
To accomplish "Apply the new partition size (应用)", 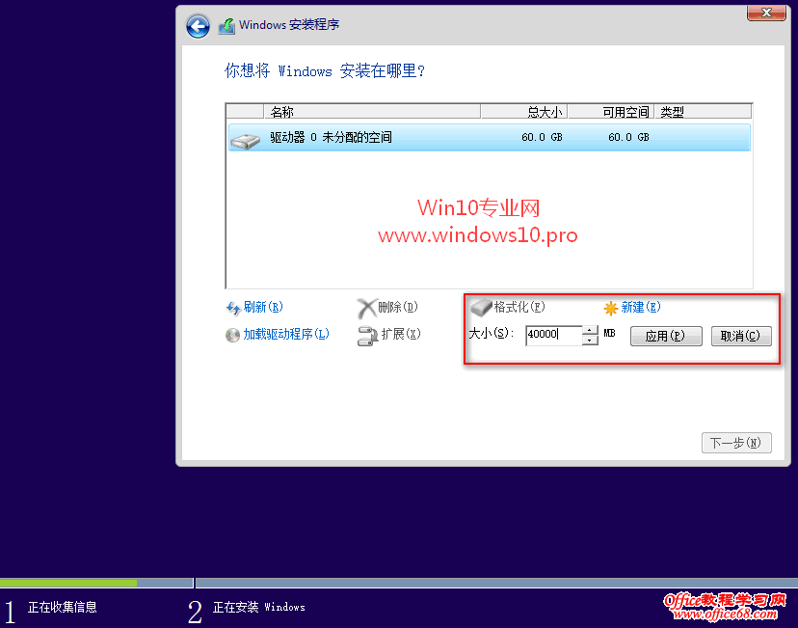I will 666,336.
